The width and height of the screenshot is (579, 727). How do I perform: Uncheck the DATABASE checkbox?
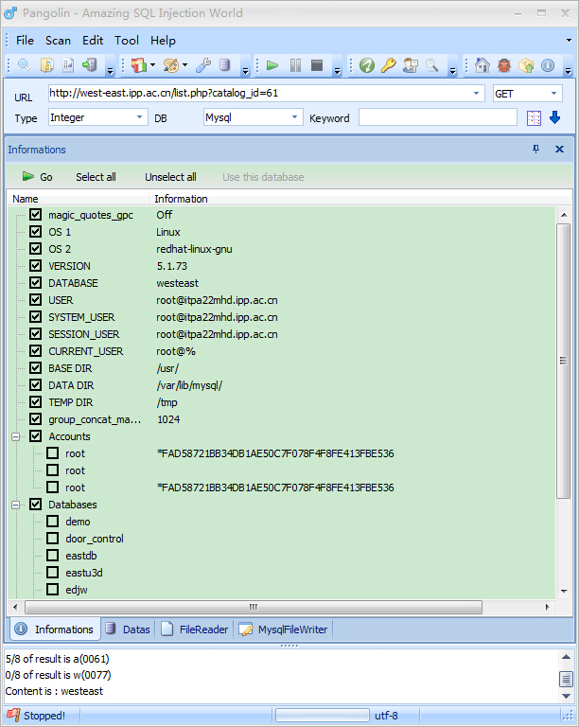coord(36,283)
